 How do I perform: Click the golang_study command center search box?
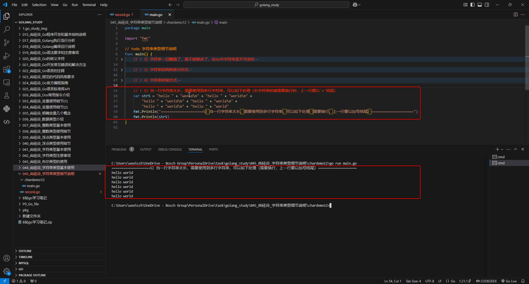click(266, 5)
